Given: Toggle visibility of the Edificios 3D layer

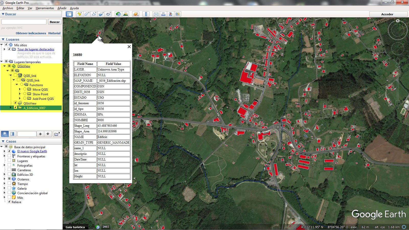Looking at the screenshot, I should coord(9,175).
